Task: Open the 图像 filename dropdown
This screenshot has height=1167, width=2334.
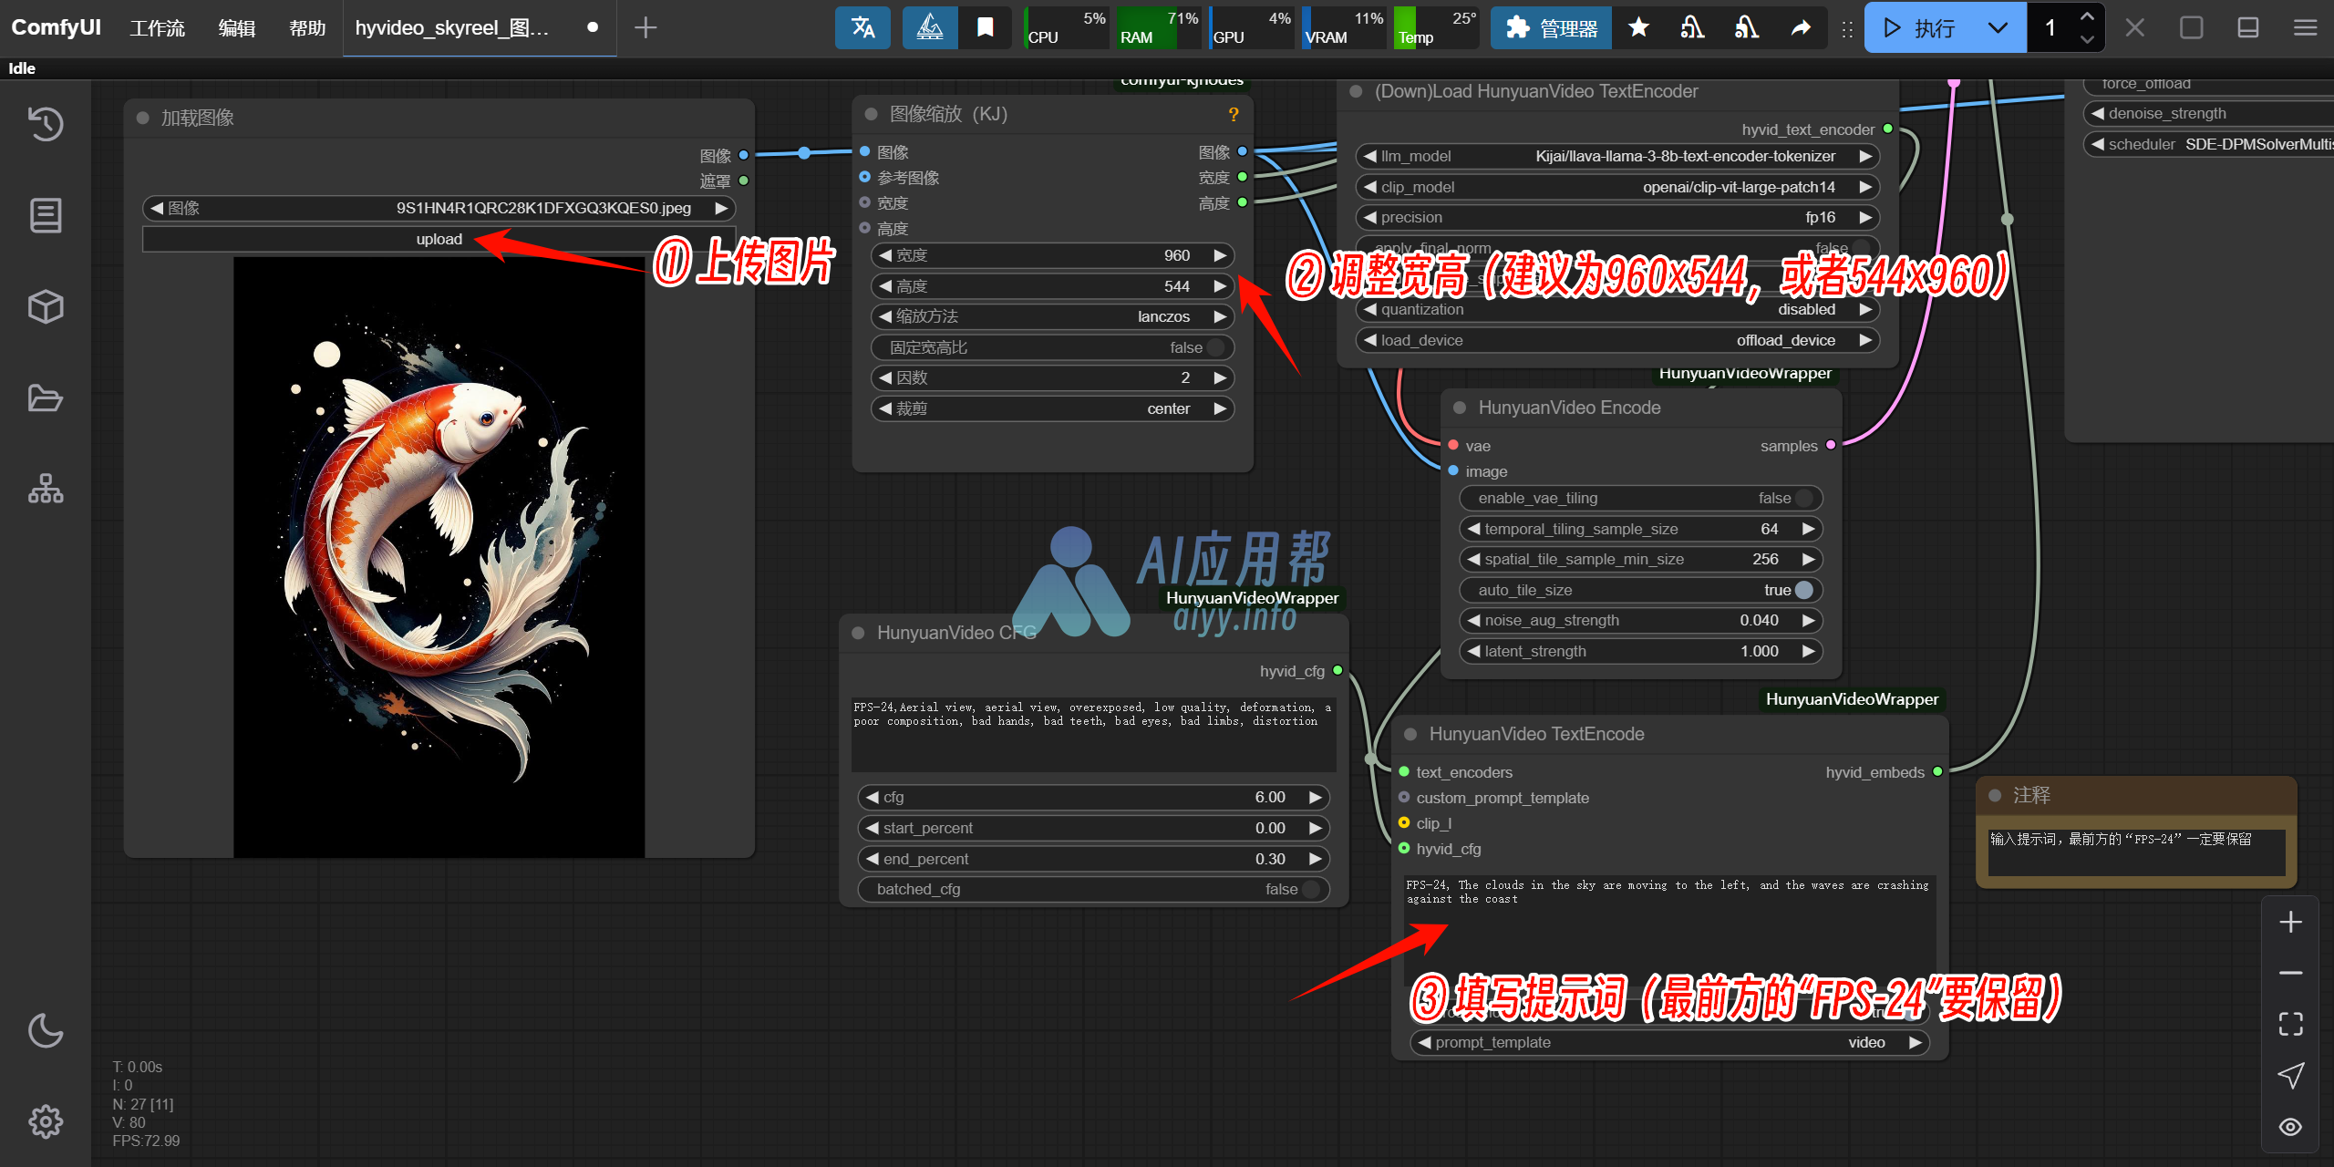Action: coord(439,208)
